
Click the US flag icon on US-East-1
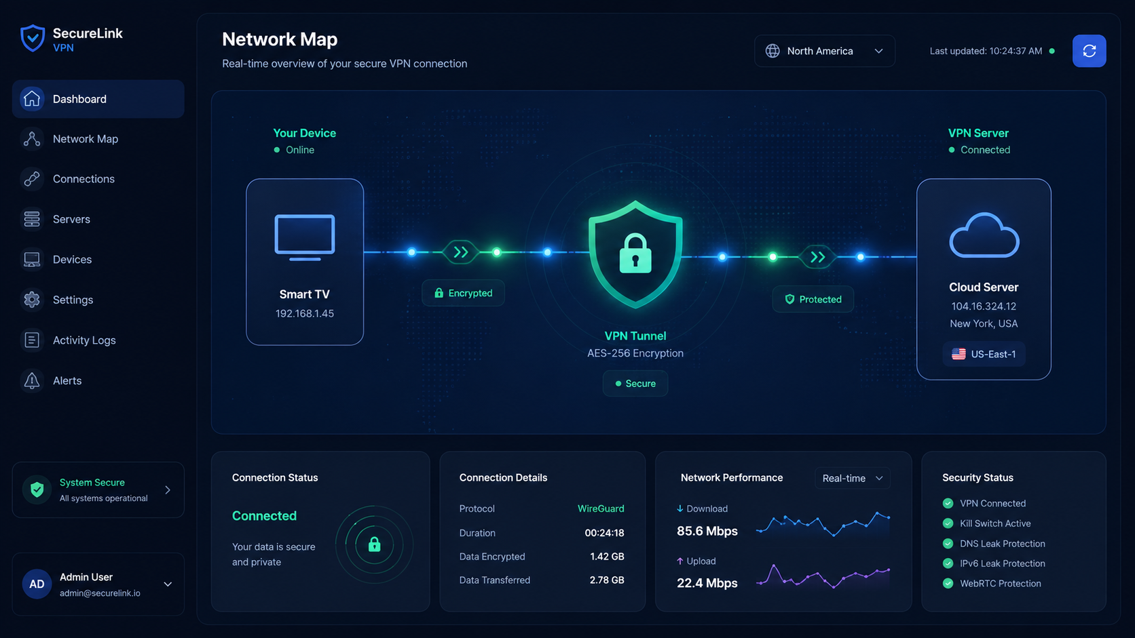pyautogui.click(x=959, y=354)
